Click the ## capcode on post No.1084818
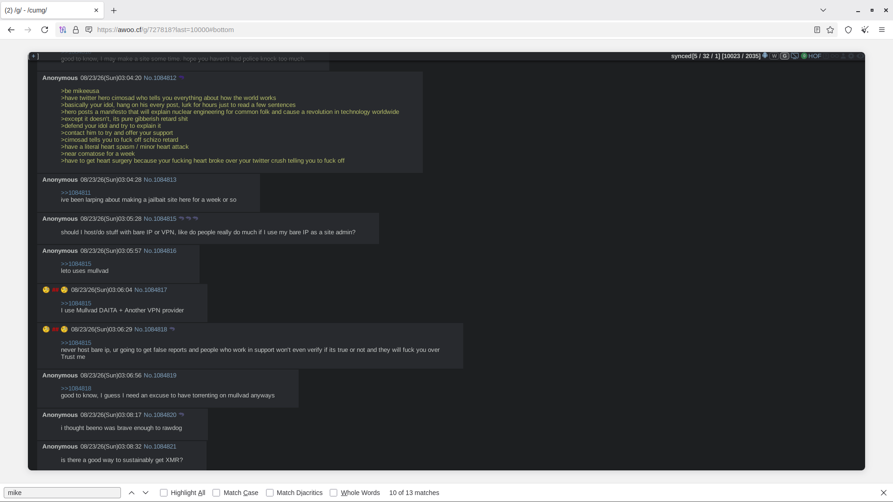 [x=55, y=330]
